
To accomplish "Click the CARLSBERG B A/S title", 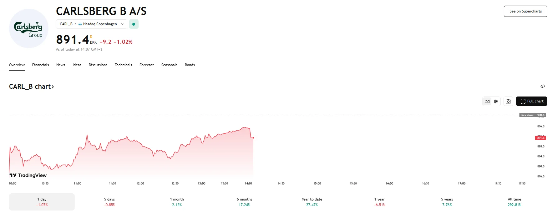I will coord(101,11).
